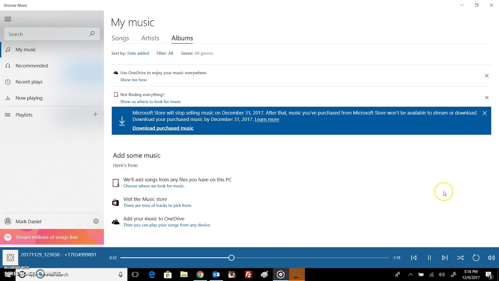This screenshot has height=281, width=499.
Task: Switch to Songs tab
Action: 120,38
